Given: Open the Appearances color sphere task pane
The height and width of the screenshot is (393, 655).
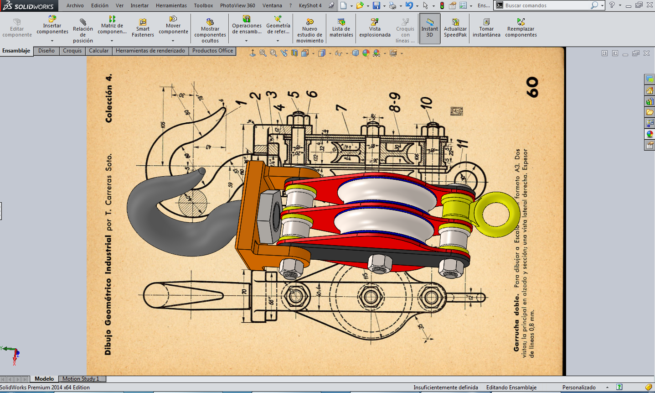Looking at the screenshot, I should point(650,134).
